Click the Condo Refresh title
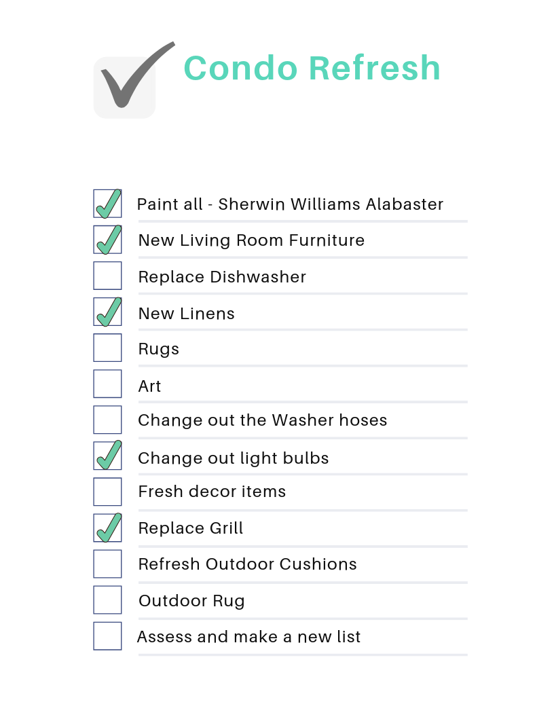554x717 pixels. click(x=312, y=68)
